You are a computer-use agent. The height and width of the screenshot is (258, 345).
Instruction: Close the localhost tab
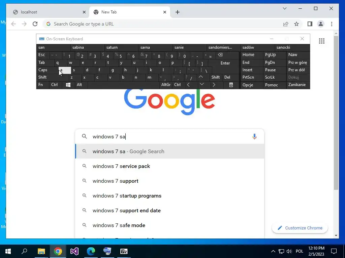84,12
